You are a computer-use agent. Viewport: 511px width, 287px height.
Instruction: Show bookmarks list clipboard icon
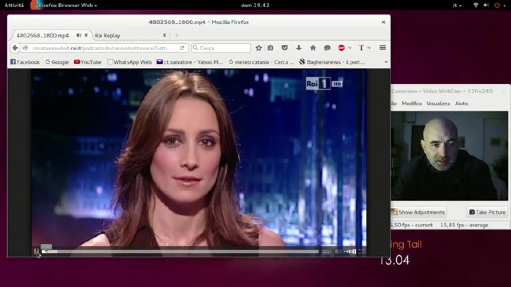270,48
